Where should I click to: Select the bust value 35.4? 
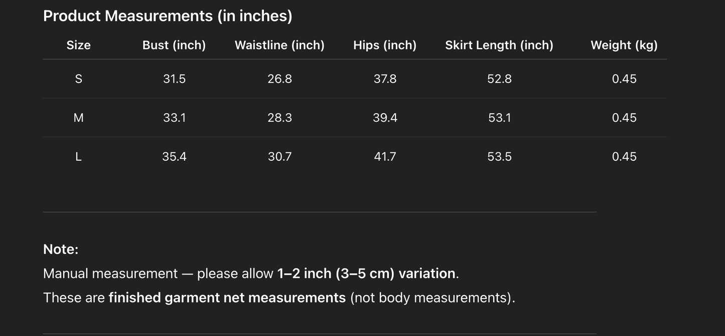pos(174,157)
